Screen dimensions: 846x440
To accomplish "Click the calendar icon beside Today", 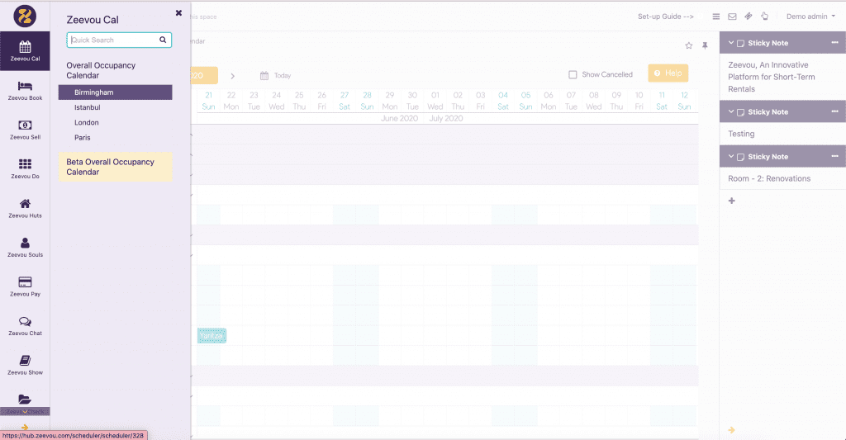I will [x=264, y=75].
